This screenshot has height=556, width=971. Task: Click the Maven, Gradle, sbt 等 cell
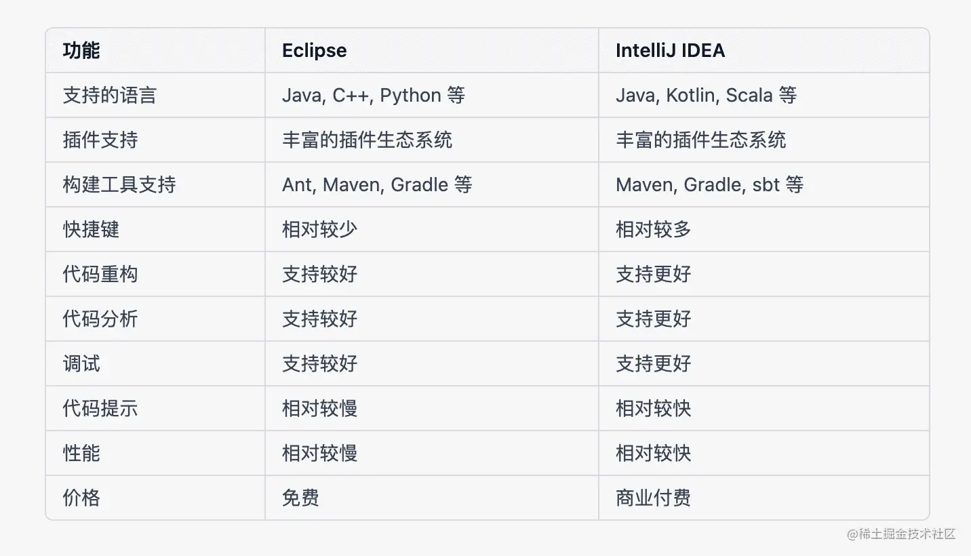click(709, 184)
